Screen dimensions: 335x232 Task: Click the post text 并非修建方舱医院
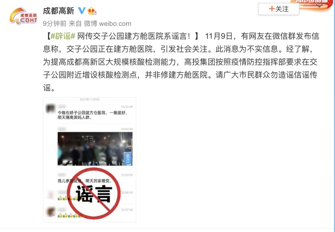(176, 75)
